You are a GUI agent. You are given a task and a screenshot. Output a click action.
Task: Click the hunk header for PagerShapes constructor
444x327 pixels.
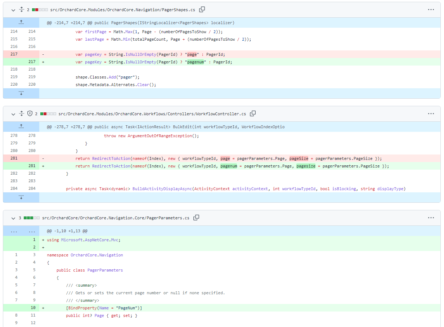click(140, 23)
